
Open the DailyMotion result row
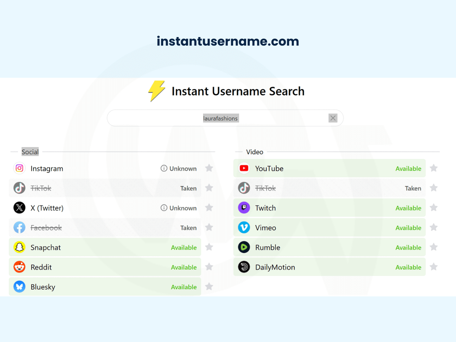pyautogui.click(x=330, y=267)
